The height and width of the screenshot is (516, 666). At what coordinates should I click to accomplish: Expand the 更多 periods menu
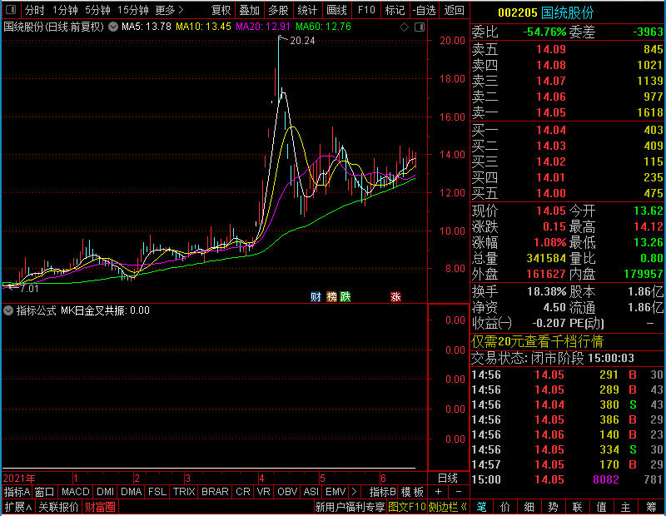(x=169, y=10)
